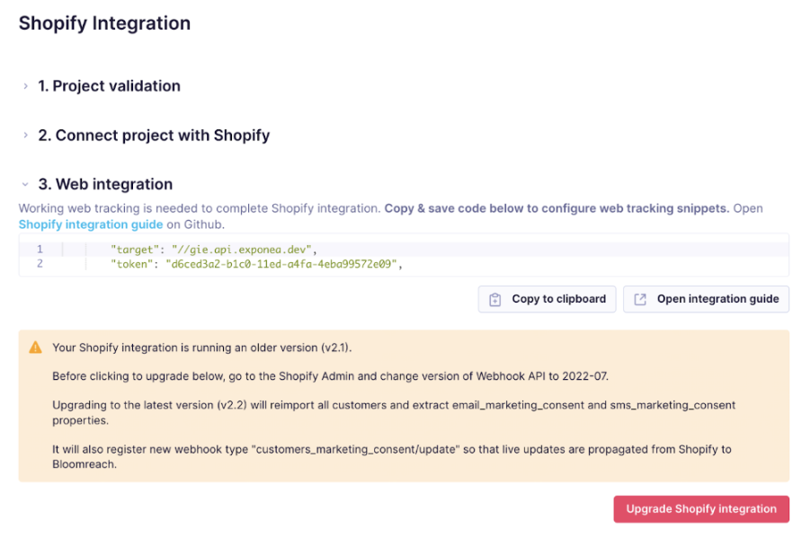Open the Shopify integration guide link

point(91,224)
